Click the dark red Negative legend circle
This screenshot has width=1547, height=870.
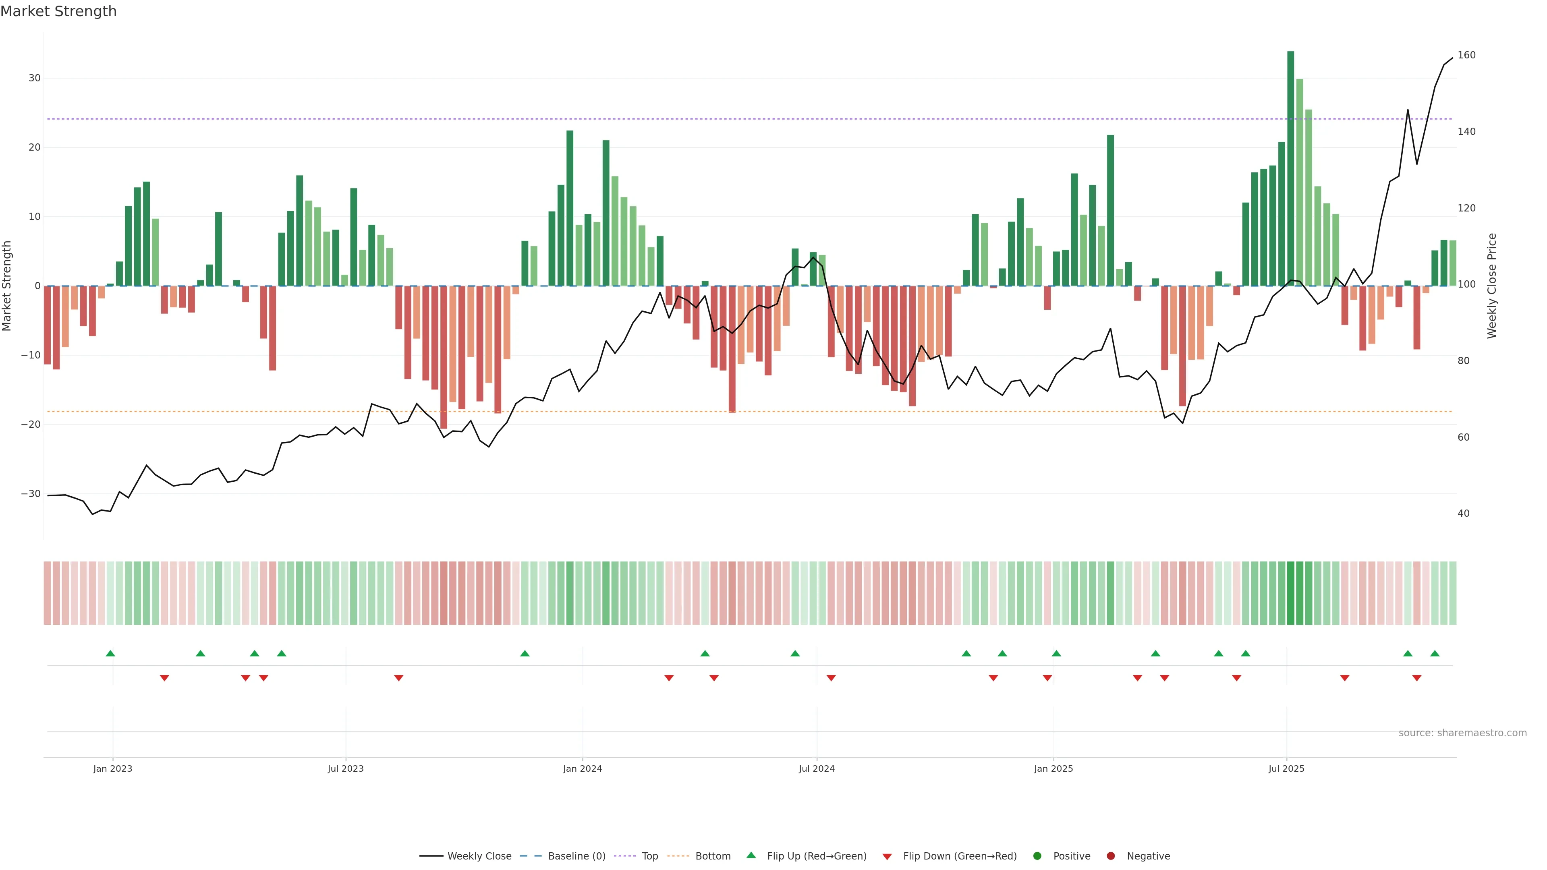pos(1110,856)
